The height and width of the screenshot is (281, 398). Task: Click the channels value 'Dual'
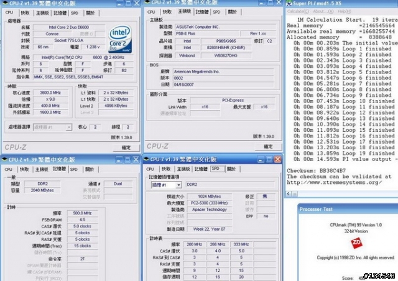pos(118,183)
